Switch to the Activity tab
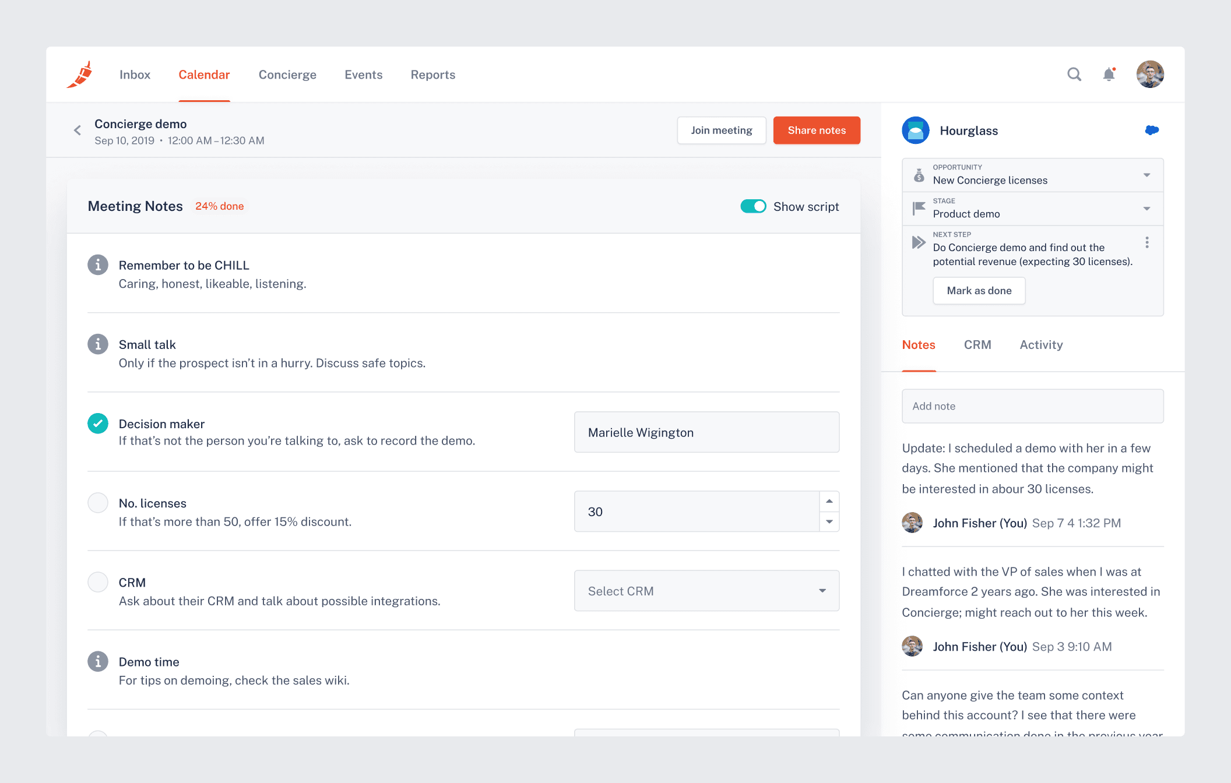This screenshot has height=783, width=1231. coord(1041,345)
